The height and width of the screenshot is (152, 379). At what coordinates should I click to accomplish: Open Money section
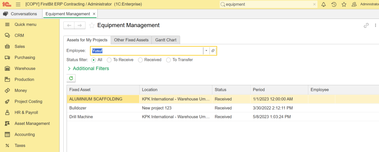(21, 90)
